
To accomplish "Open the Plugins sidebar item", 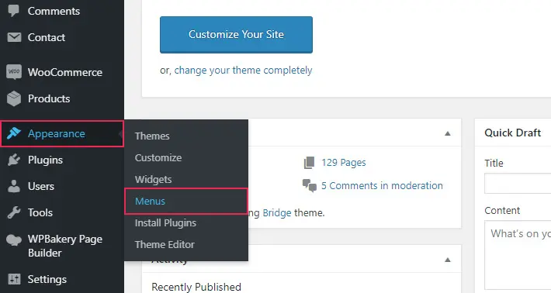I will point(45,160).
